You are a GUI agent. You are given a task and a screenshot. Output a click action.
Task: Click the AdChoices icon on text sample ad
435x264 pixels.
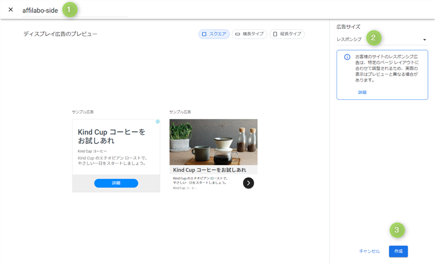point(158,122)
